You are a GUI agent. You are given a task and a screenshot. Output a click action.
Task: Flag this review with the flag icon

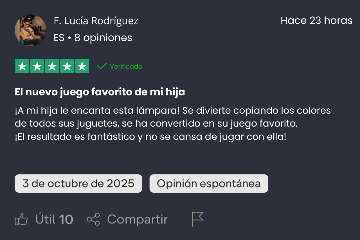[197, 219]
